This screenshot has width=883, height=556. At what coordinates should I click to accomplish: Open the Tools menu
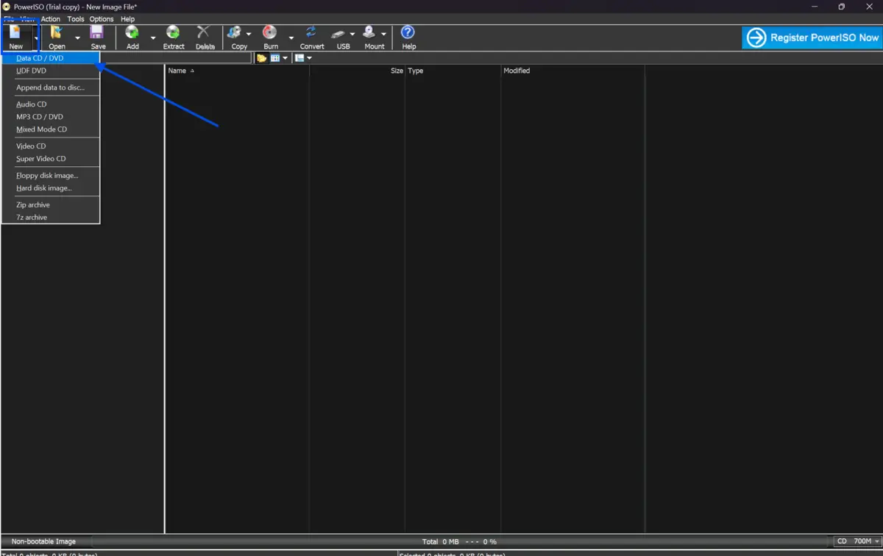(76, 19)
